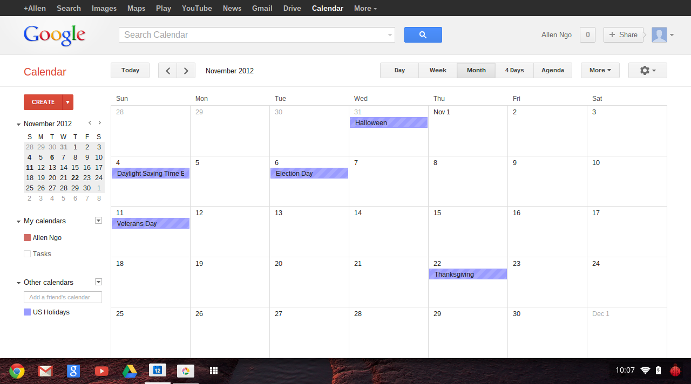Select the Month view tab
Image resolution: width=691 pixels, height=384 pixels.
(476, 71)
